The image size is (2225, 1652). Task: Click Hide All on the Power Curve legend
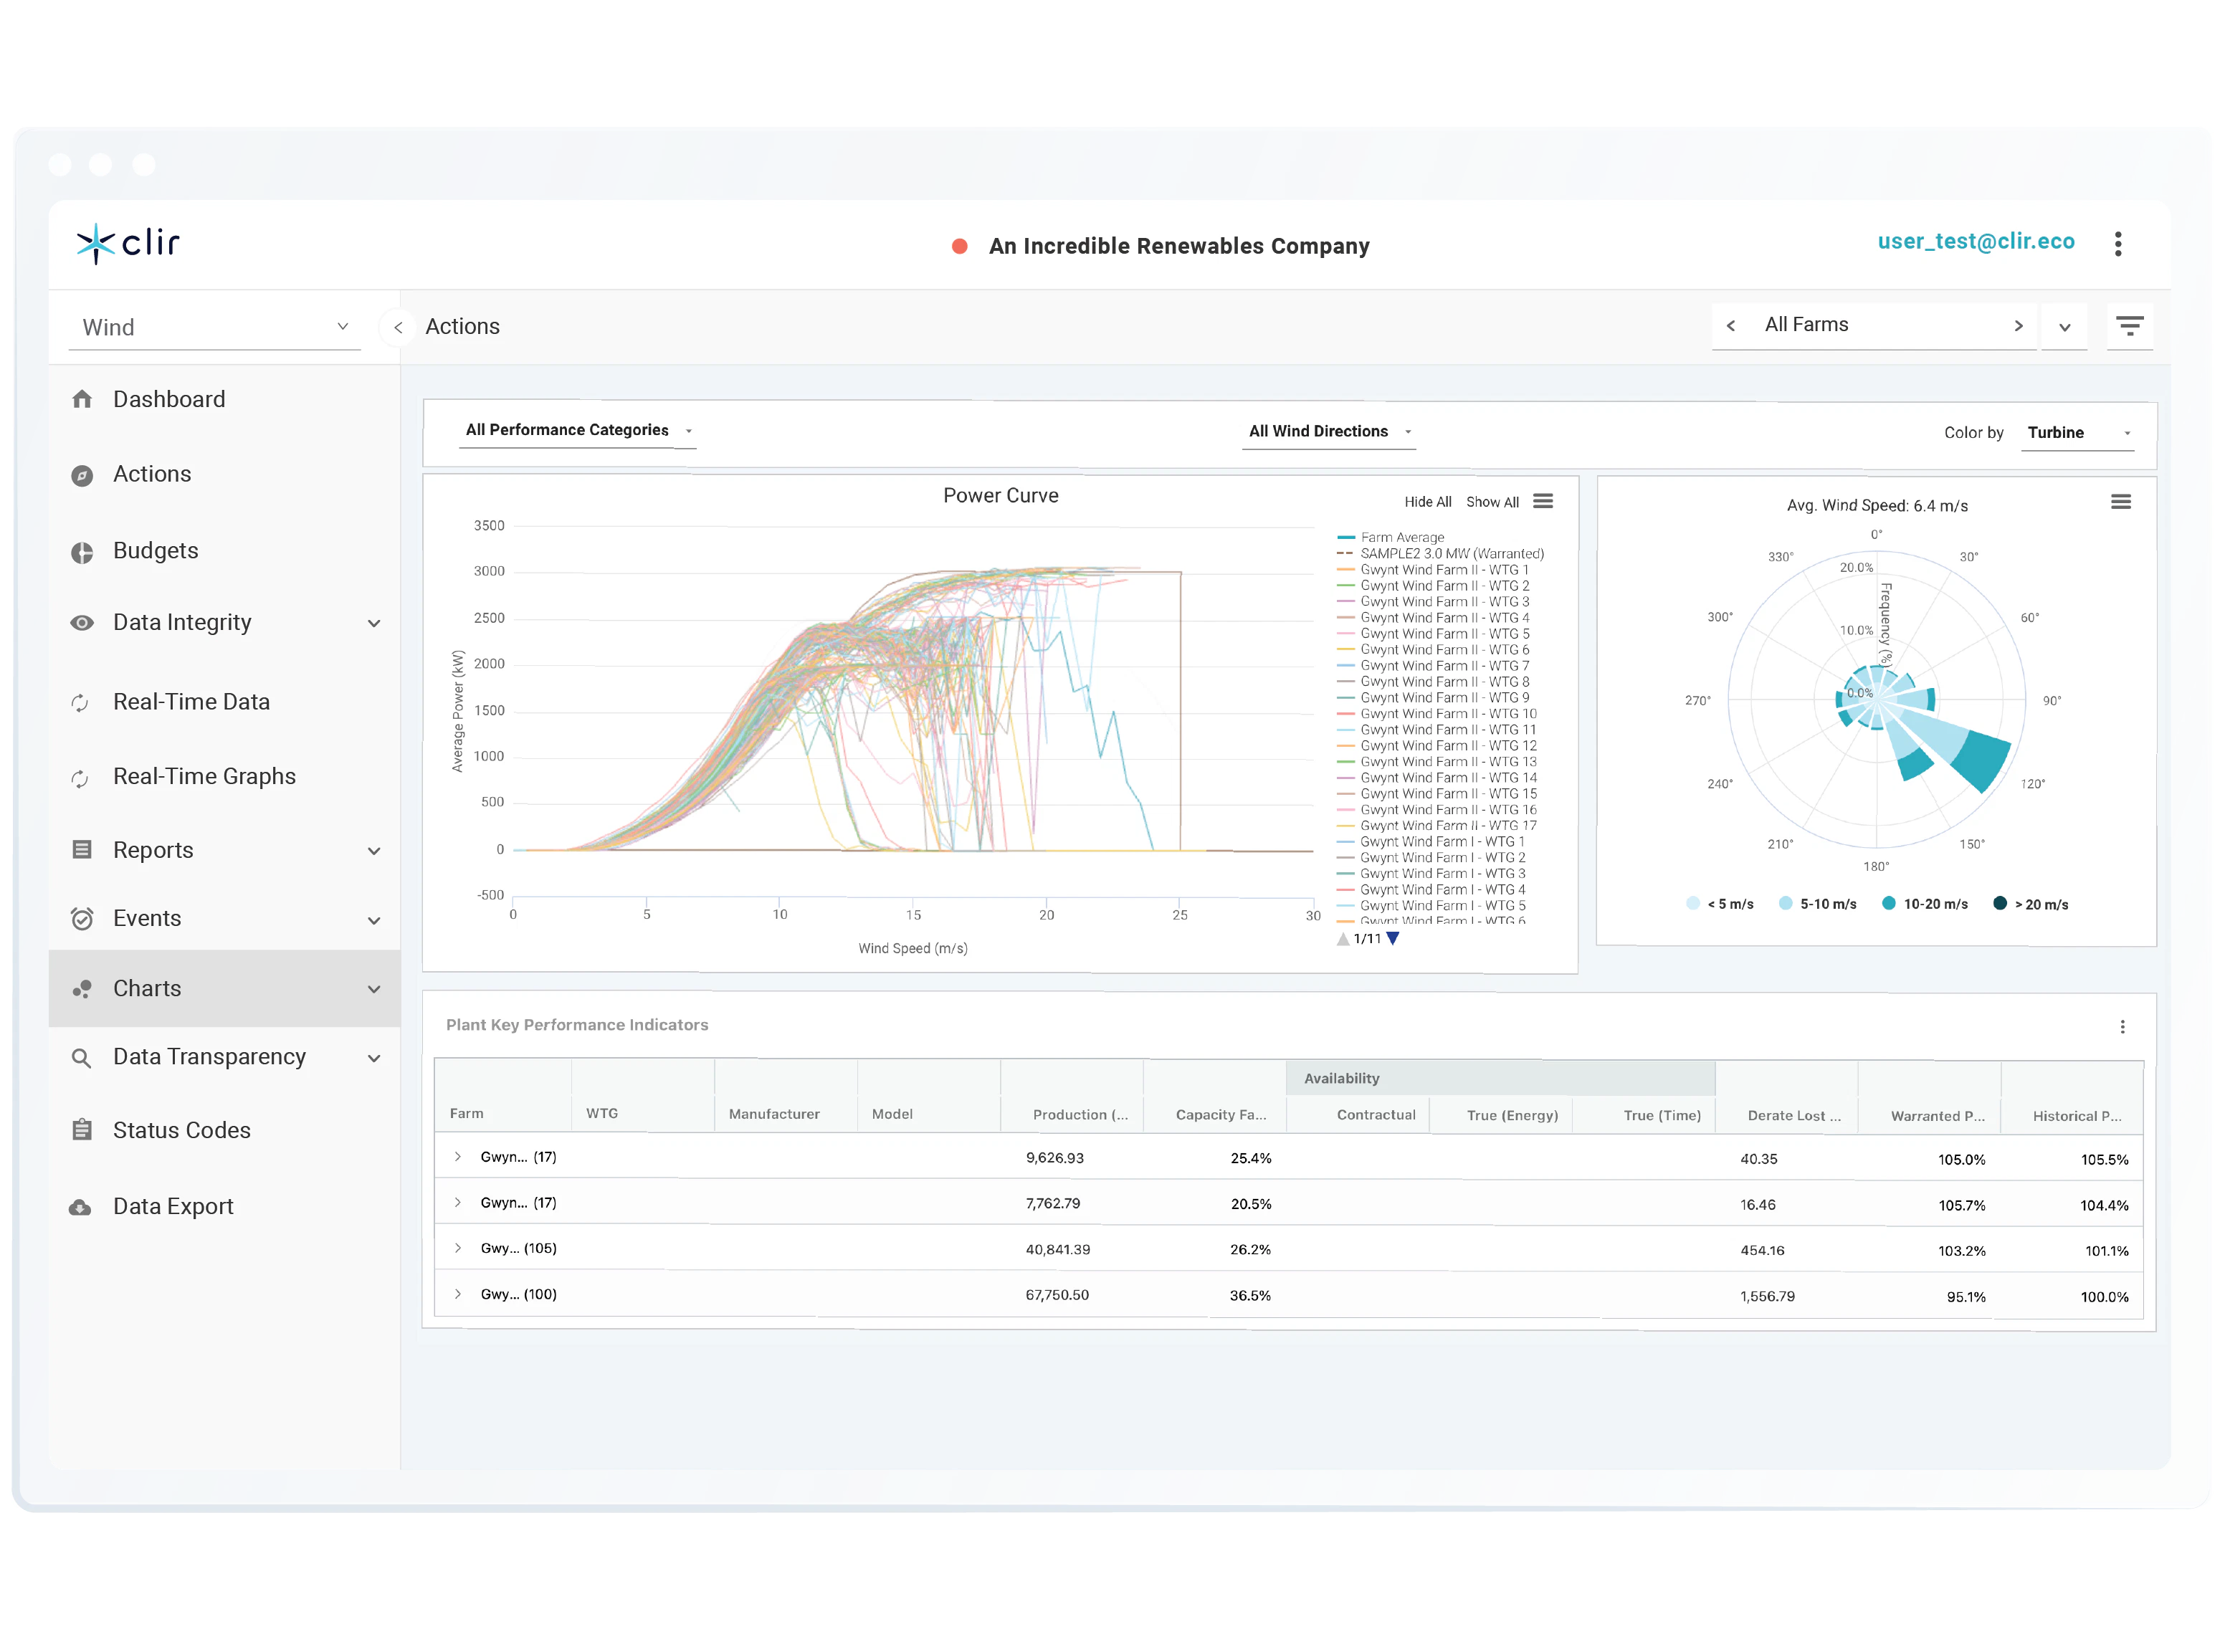click(x=1428, y=501)
